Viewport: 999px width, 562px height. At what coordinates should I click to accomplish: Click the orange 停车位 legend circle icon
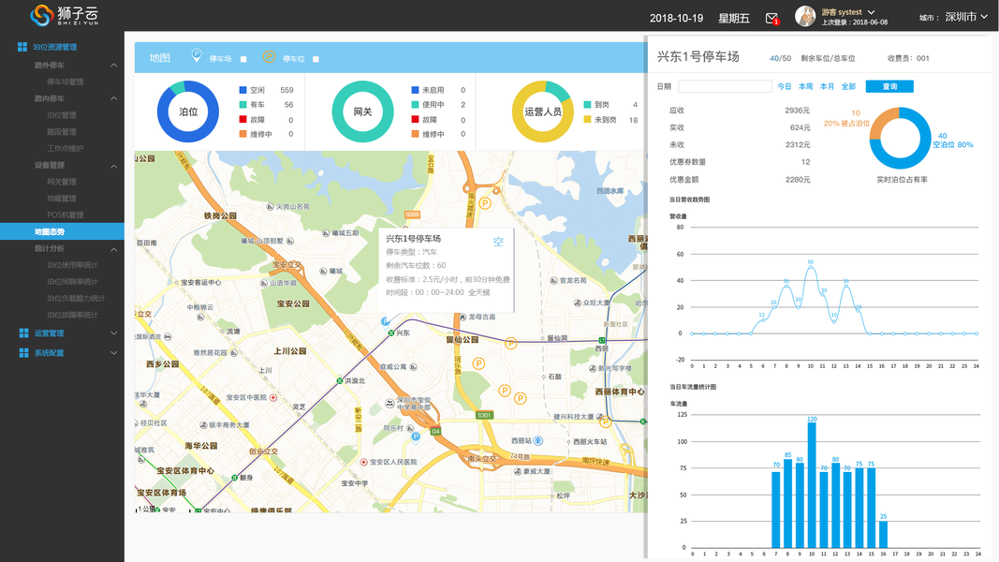[269, 57]
